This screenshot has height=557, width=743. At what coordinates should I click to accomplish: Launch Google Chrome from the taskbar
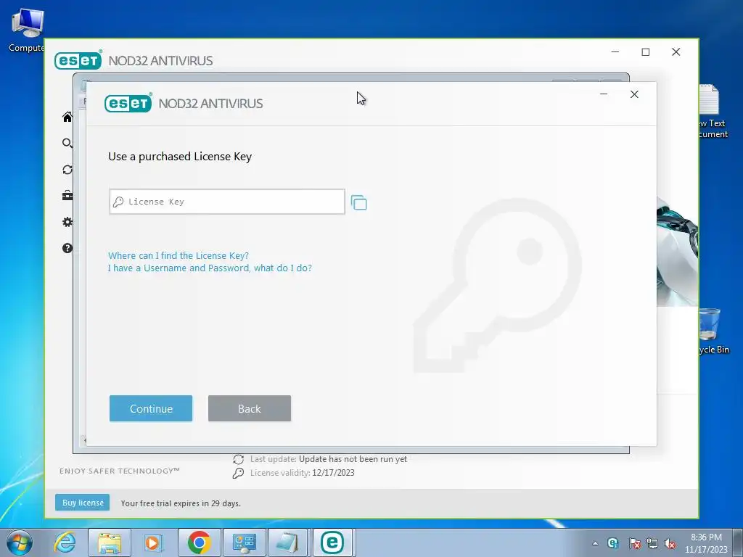click(x=199, y=542)
